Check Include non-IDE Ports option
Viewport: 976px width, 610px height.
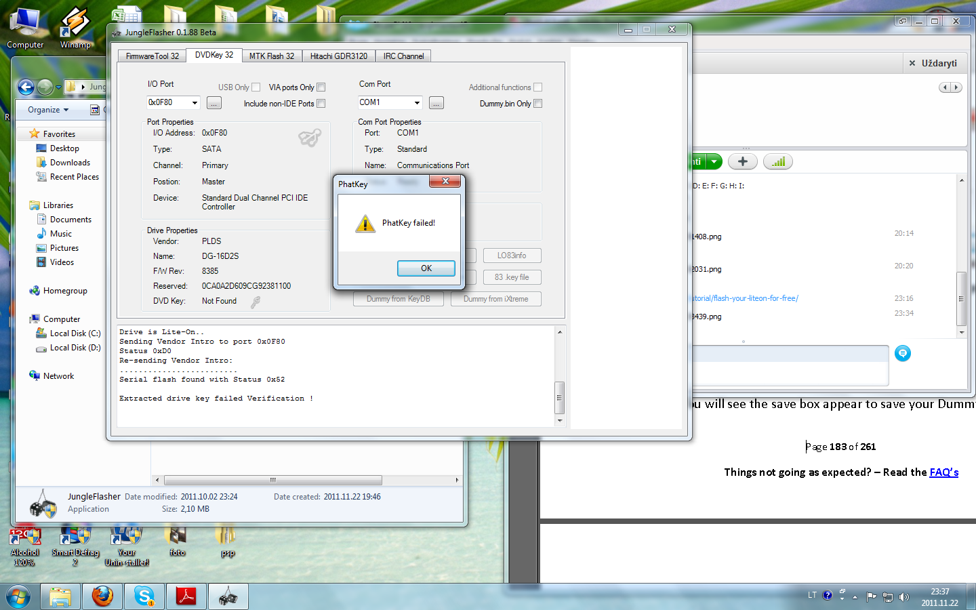pyautogui.click(x=321, y=103)
